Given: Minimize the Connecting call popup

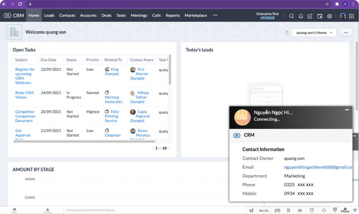Looking at the screenshot, I should coord(347,109).
